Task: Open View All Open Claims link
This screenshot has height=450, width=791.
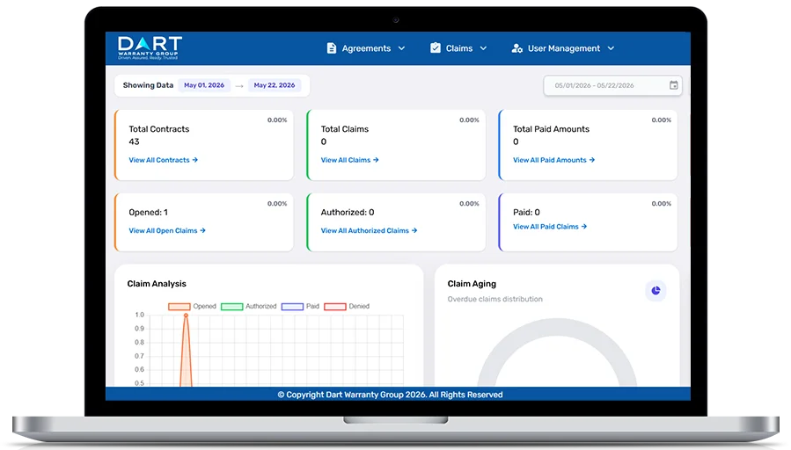Action: click(x=167, y=230)
